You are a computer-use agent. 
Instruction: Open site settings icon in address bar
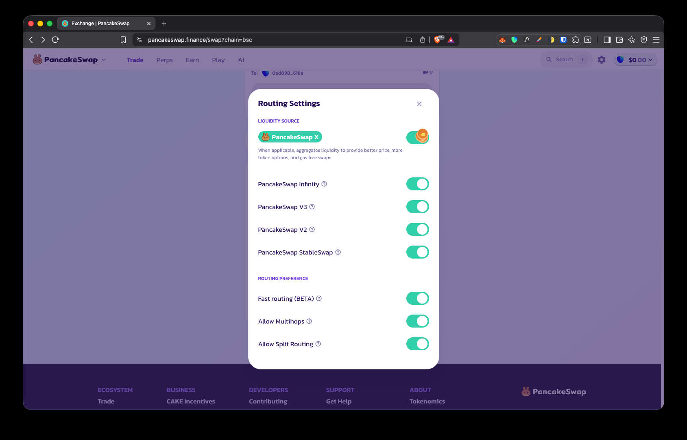[x=139, y=40]
